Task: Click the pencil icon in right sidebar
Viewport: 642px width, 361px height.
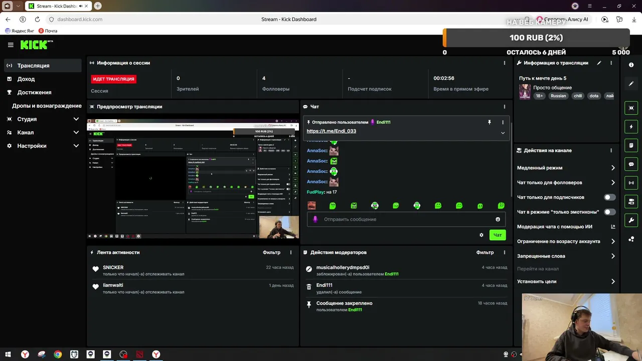Action: [x=631, y=84]
